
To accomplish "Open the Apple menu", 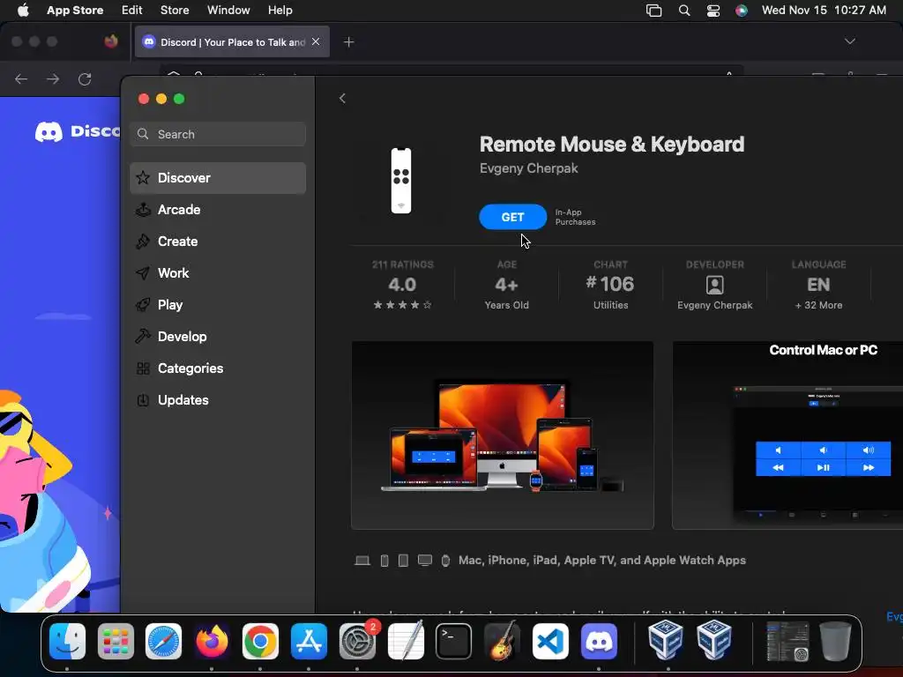I will (x=23, y=11).
